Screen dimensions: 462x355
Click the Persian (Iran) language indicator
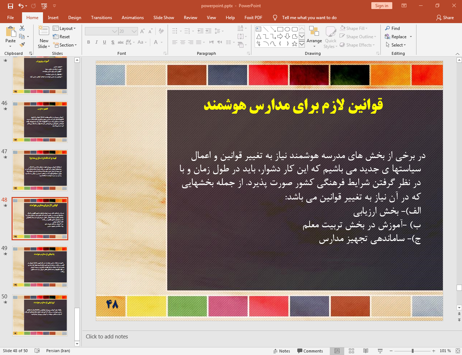click(58, 351)
